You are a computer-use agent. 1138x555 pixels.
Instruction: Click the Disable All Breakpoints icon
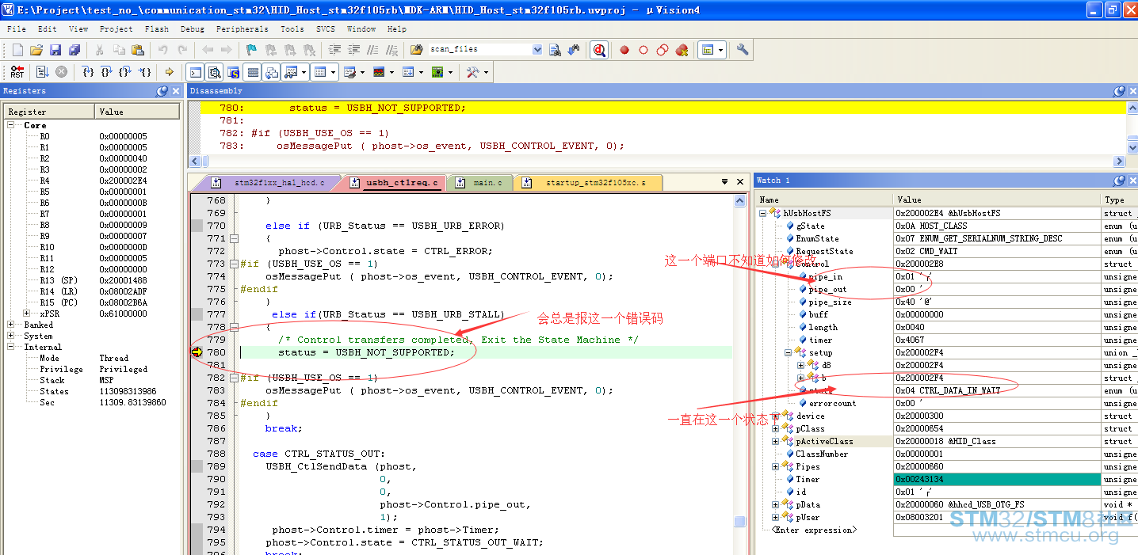(x=663, y=50)
